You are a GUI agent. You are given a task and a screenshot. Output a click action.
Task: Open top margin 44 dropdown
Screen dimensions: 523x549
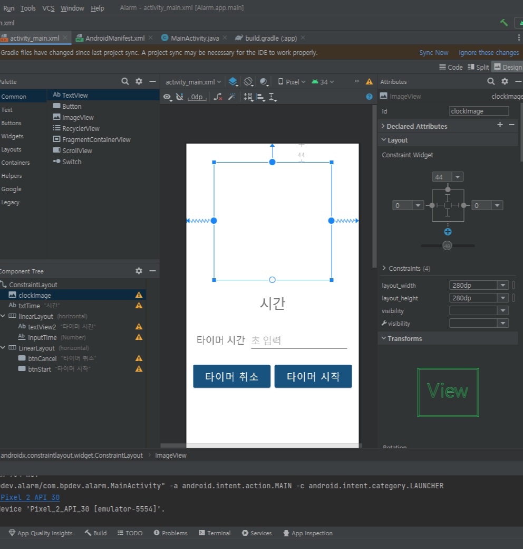tap(458, 177)
